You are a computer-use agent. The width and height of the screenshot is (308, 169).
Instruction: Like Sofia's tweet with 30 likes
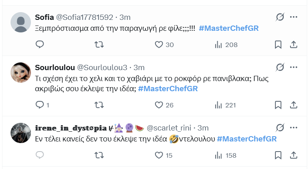[159, 45]
